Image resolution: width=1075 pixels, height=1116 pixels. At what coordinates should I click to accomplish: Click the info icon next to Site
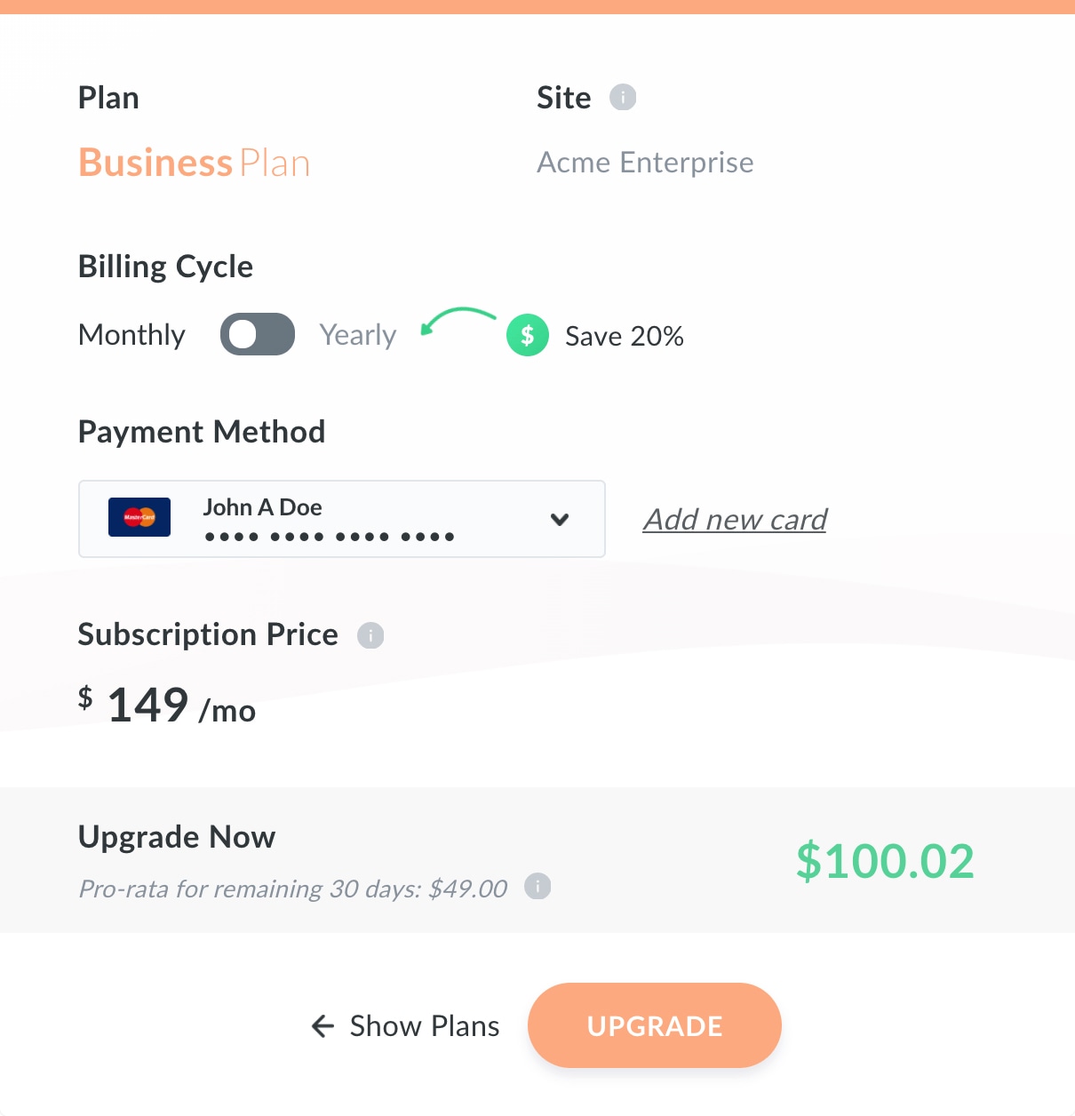tap(623, 97)
